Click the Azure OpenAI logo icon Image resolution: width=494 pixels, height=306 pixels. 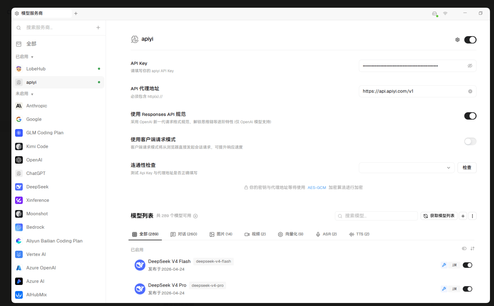coord(19,267)
